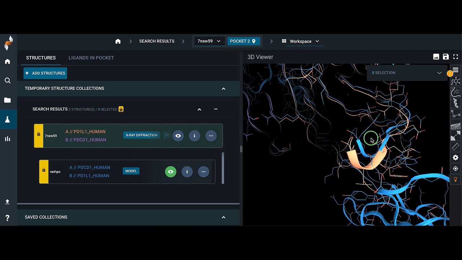Click the Model tag on ravhpo
This screenshot has width=462, height=260.
tap(131, 171)
